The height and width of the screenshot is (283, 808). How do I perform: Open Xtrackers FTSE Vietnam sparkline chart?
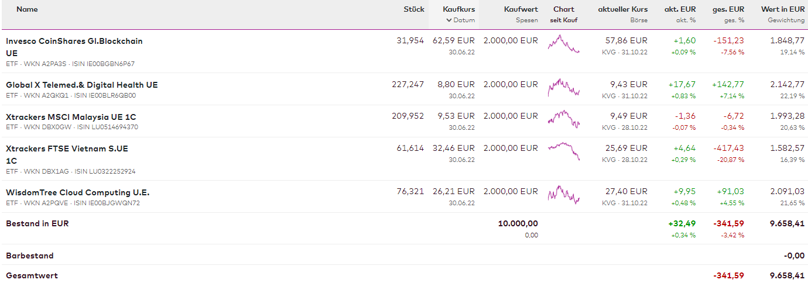[563, 150]
